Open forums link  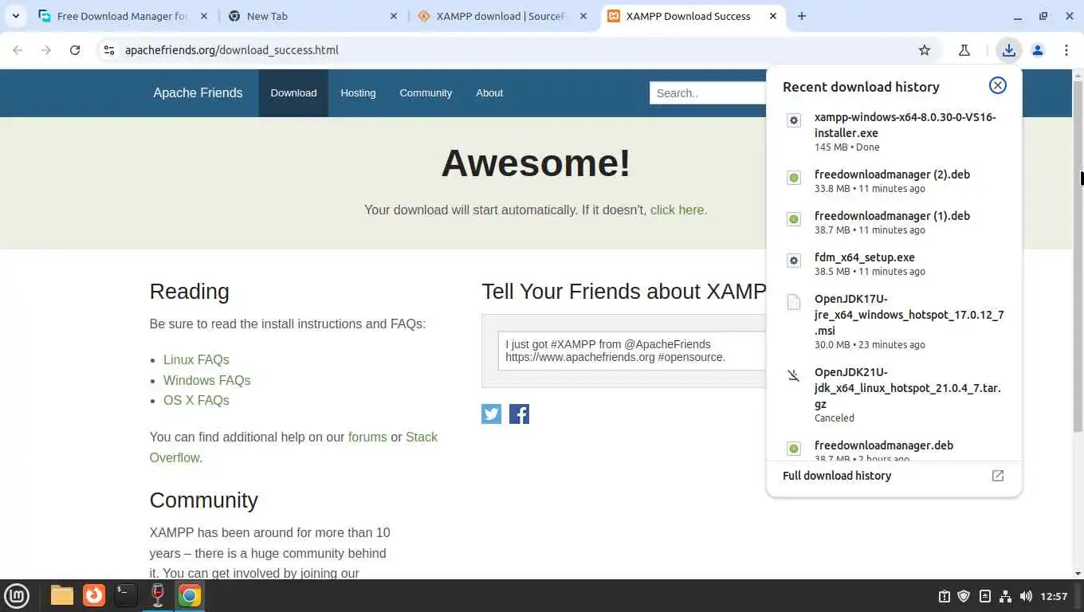[367, 437]
